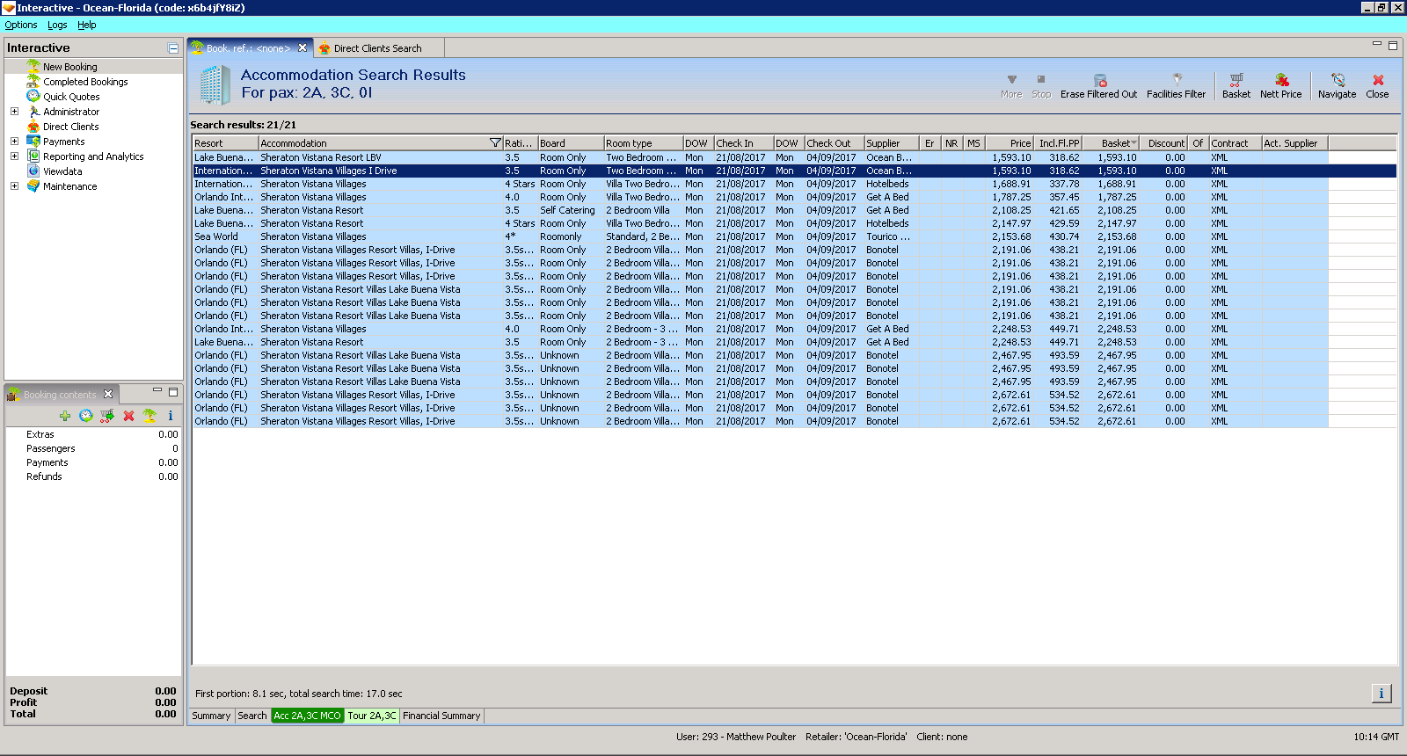Sort by Room type column header
The width and height of the screenshot is (1407, 756).
pyautogui.click(x=644, y=142)
